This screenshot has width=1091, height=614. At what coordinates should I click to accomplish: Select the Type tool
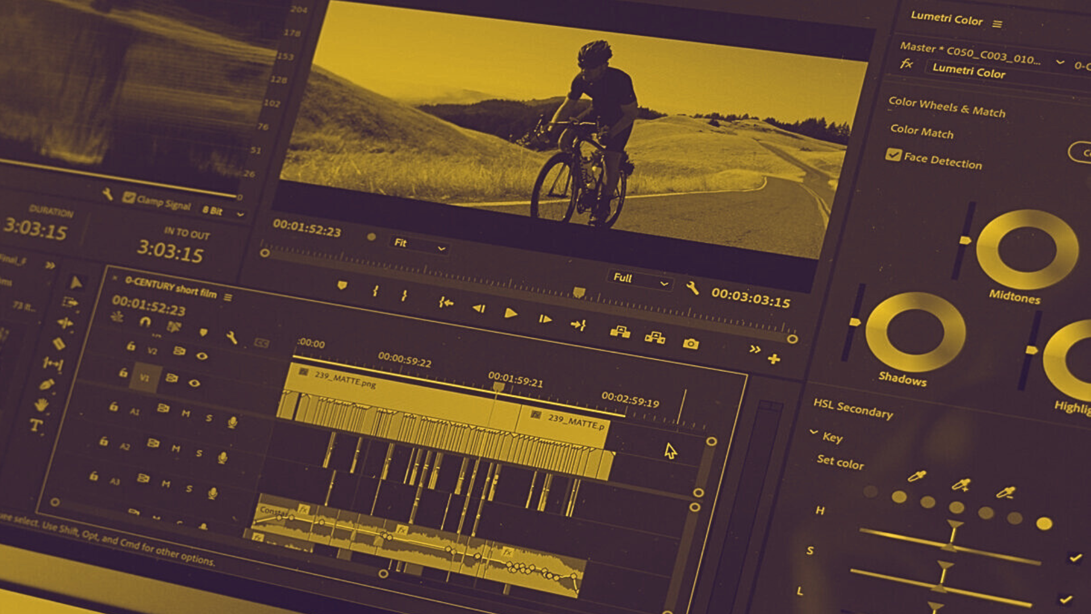tap(36, 425)
